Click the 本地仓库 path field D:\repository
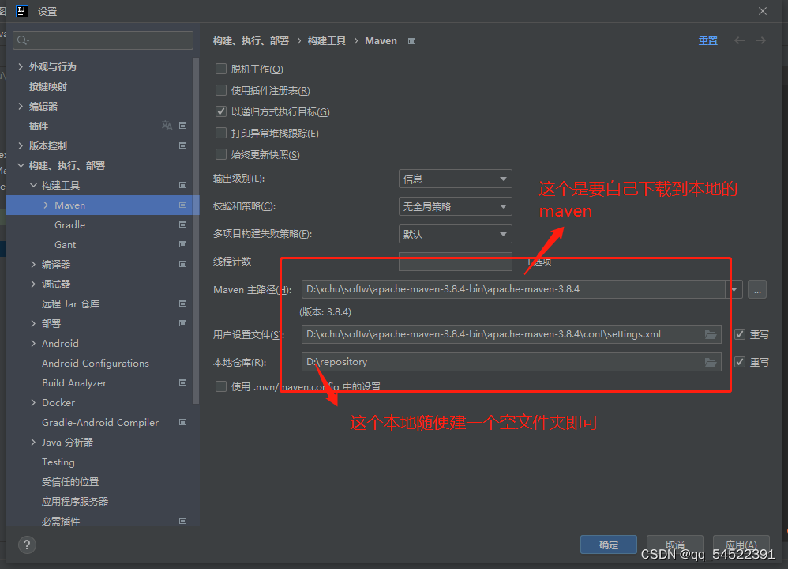Image resolution: width=788 pixels, height=569 pixels. tap(512, 362)
